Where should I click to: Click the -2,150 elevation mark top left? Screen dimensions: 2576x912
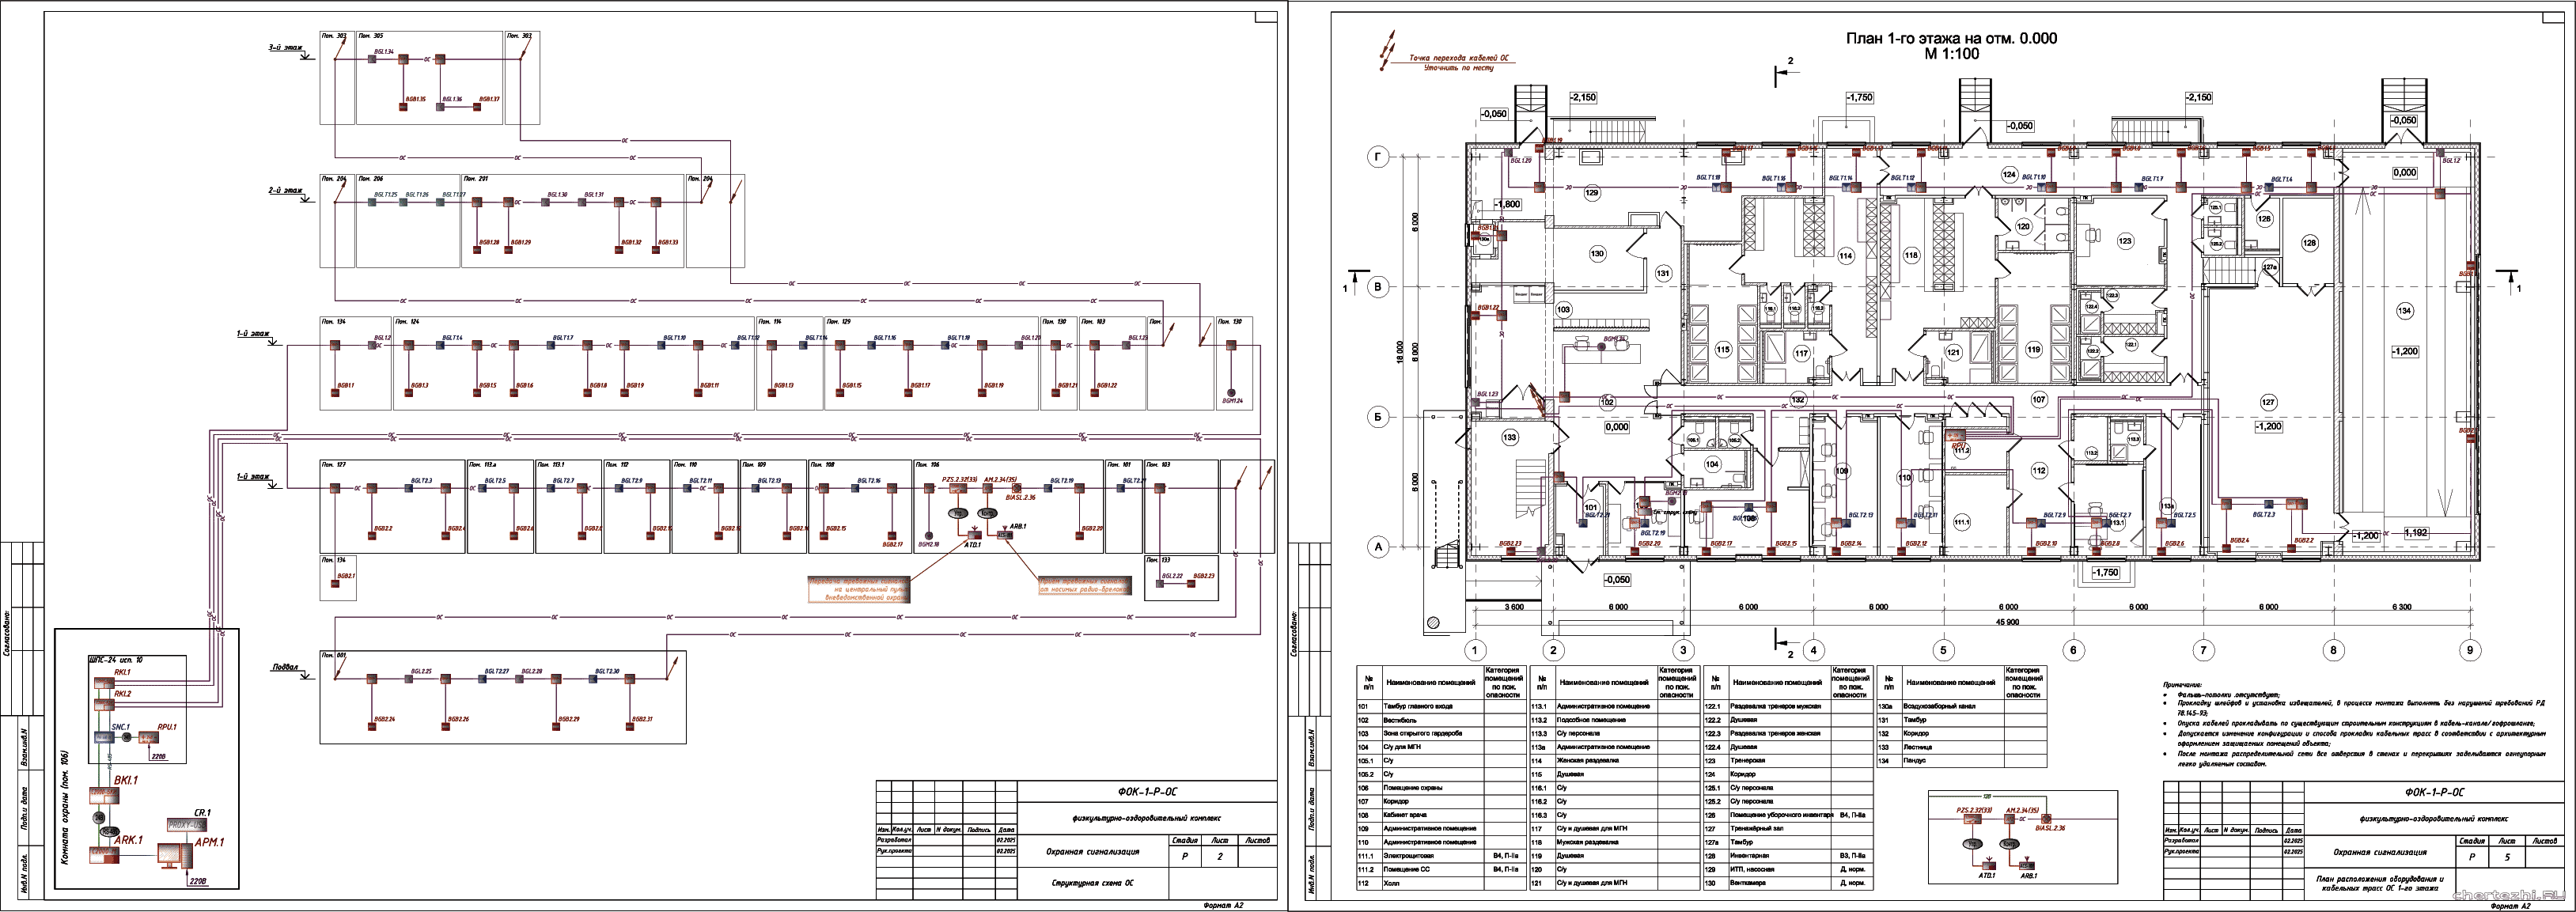(1582, 98)
